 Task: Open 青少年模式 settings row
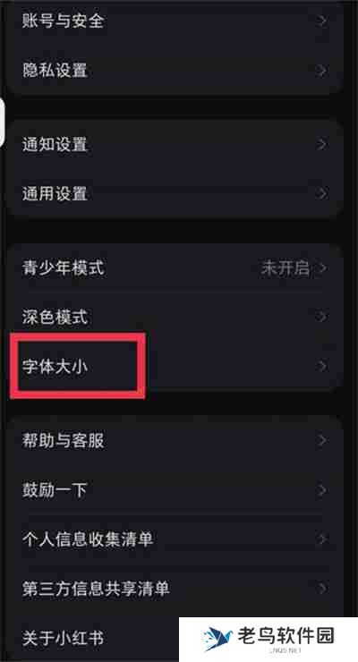175,267
